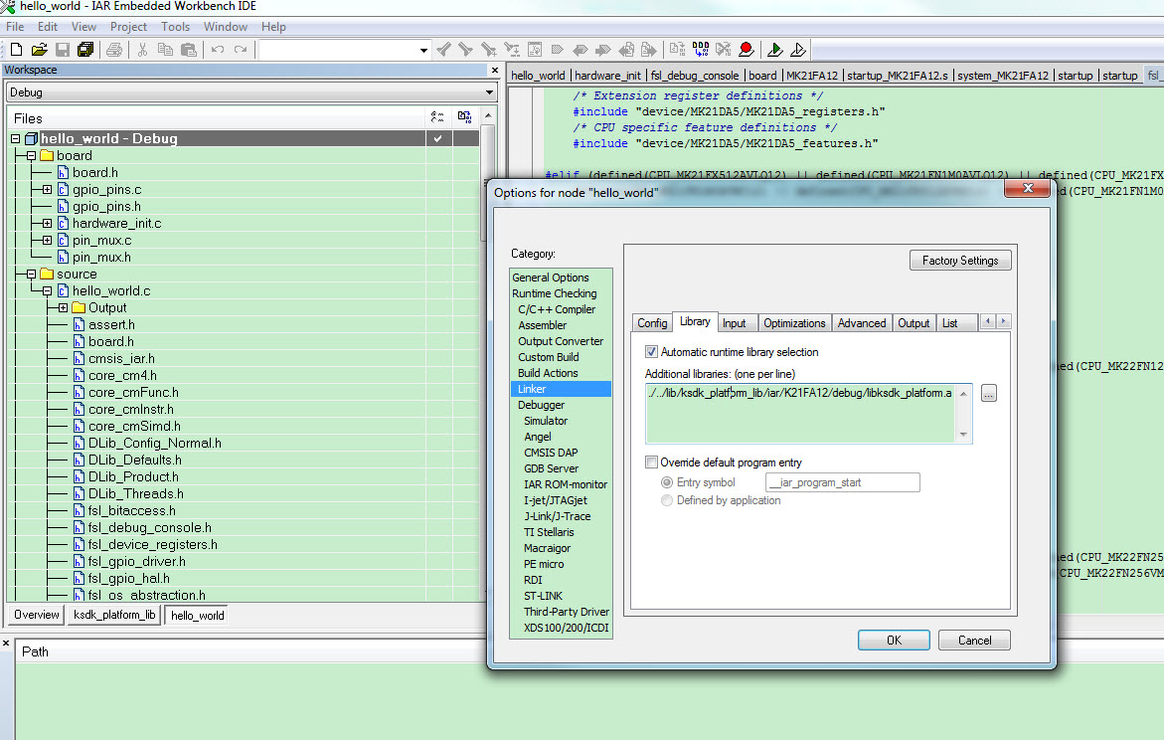
Task: Select General Options category
Action: [550, 277]
